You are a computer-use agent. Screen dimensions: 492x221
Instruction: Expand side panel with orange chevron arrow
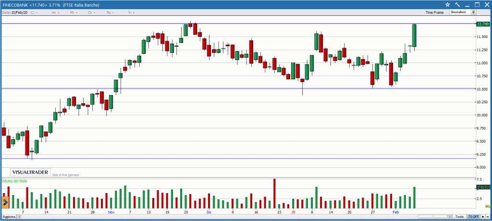click(x=5, y=202)
